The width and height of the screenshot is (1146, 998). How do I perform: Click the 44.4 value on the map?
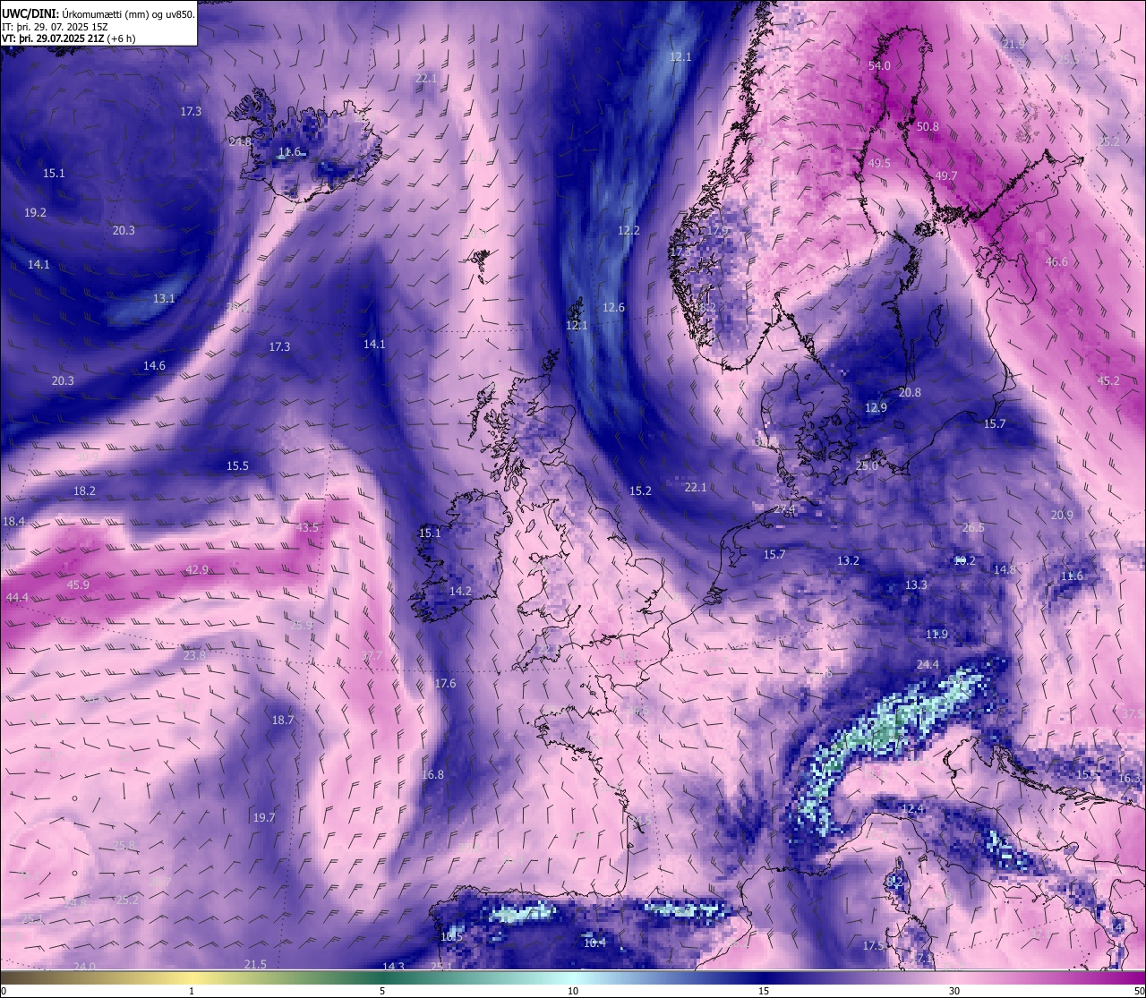17,598
